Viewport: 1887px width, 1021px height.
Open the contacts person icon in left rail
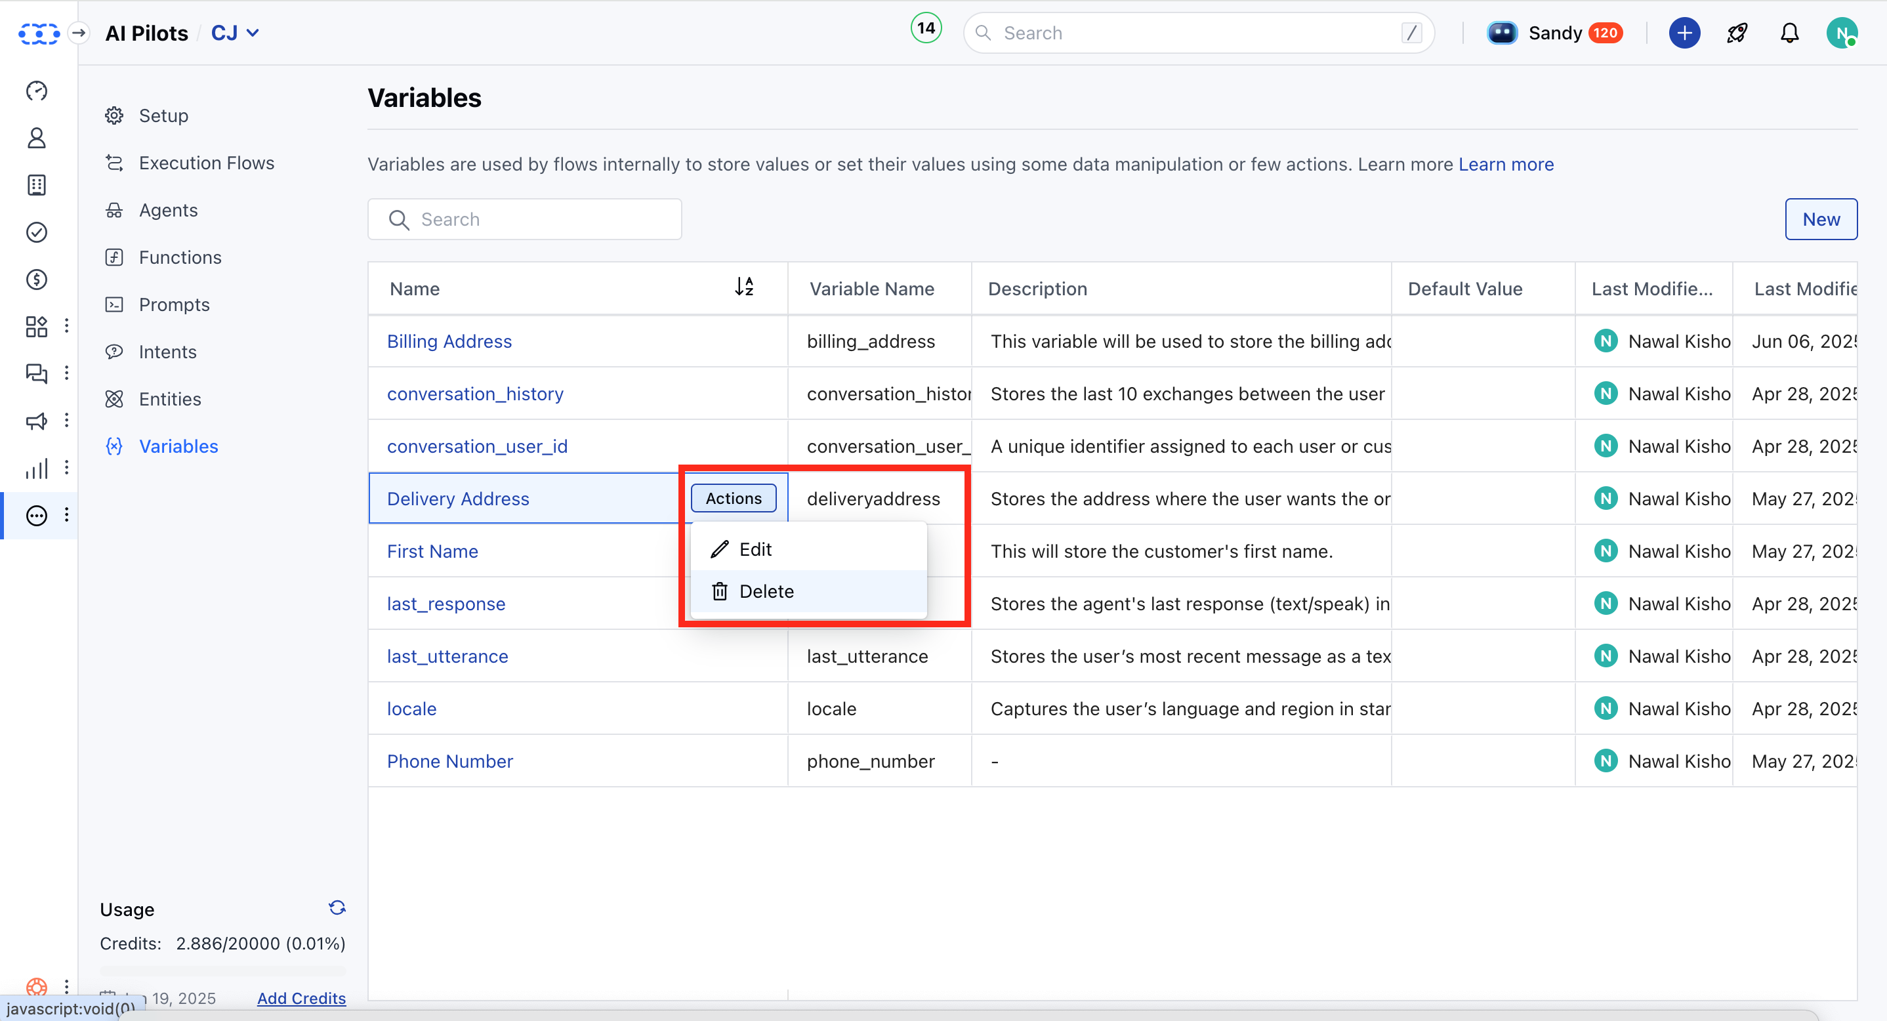(37, 138)
